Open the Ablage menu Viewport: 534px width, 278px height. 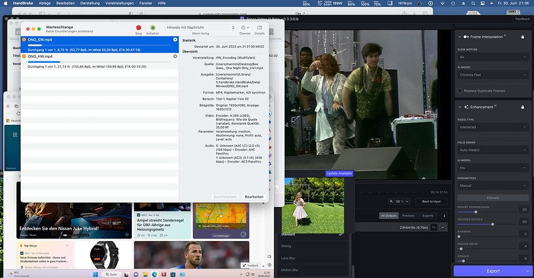pos(44,3)
